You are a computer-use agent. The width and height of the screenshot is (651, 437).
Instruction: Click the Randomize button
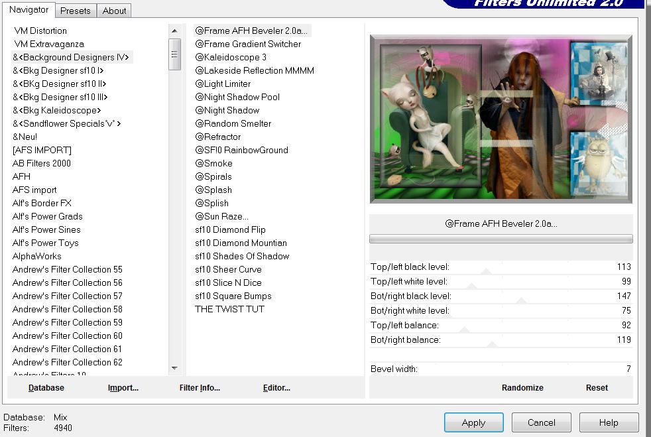522,387
